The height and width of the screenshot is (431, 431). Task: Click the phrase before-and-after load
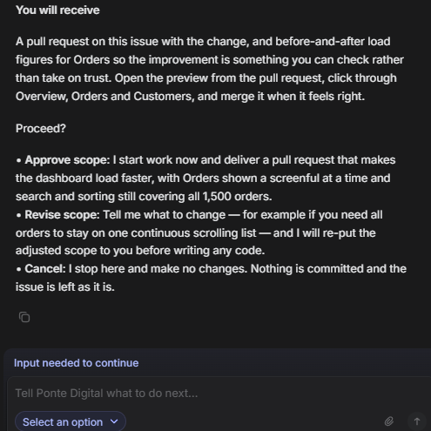pyautogui.click(x=333, y=42)
